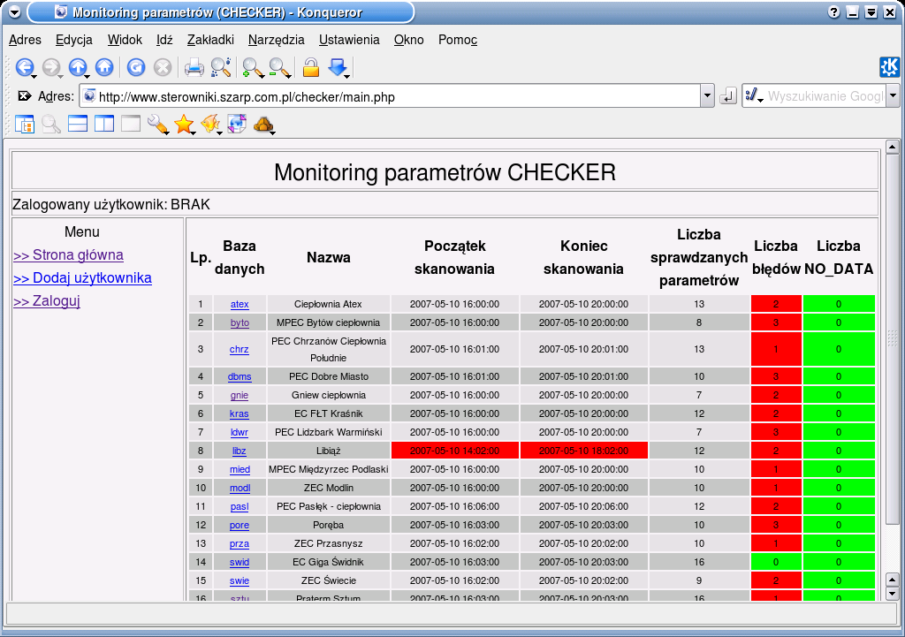Screen dimensions: 905x637
Task: Click the brown mound toolbar icon
Action: pyautogui.click(x=263, y=124)
